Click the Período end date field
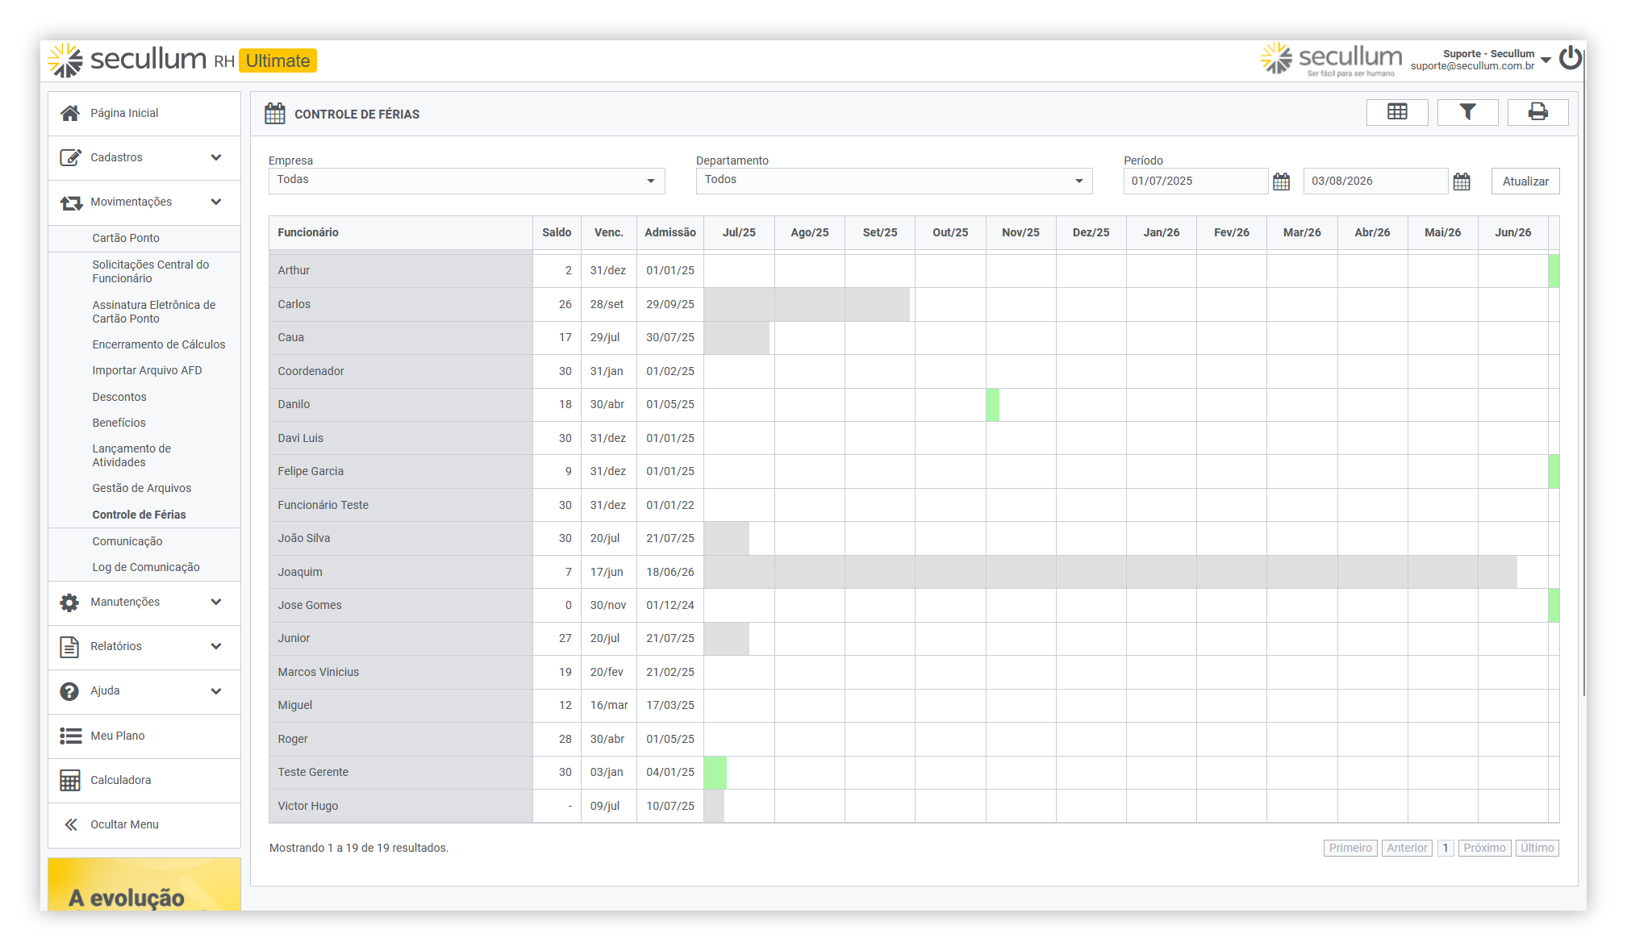The width and height of the screenshot is (1627, 951). tap(1375, 181)
